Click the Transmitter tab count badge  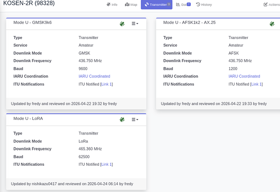click(169, 4)
